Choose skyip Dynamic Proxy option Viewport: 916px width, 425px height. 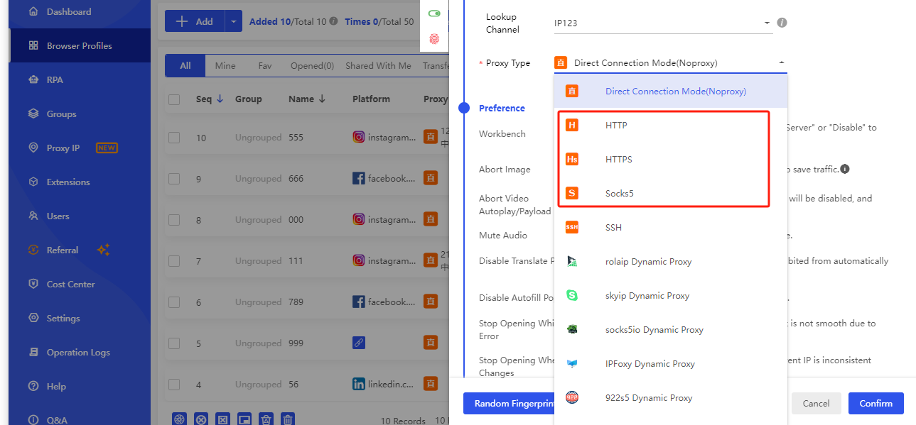pyautogui.click(x=672, y=296)
